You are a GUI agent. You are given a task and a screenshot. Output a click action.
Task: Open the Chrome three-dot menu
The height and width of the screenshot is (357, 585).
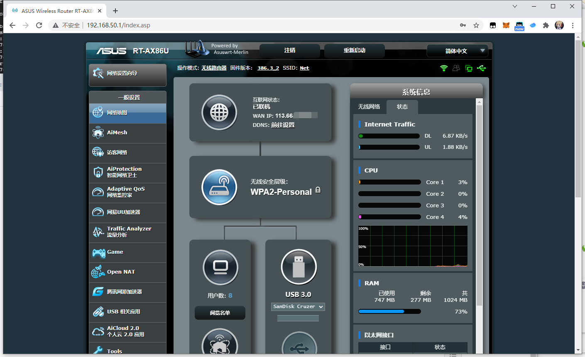coord(573,25)
